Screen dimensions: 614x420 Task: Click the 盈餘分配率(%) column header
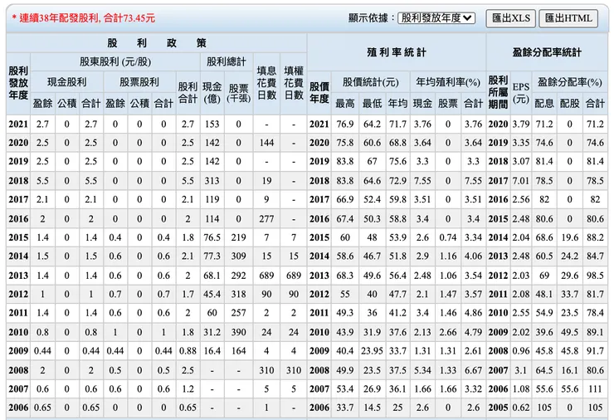click(x=569, y=82)
